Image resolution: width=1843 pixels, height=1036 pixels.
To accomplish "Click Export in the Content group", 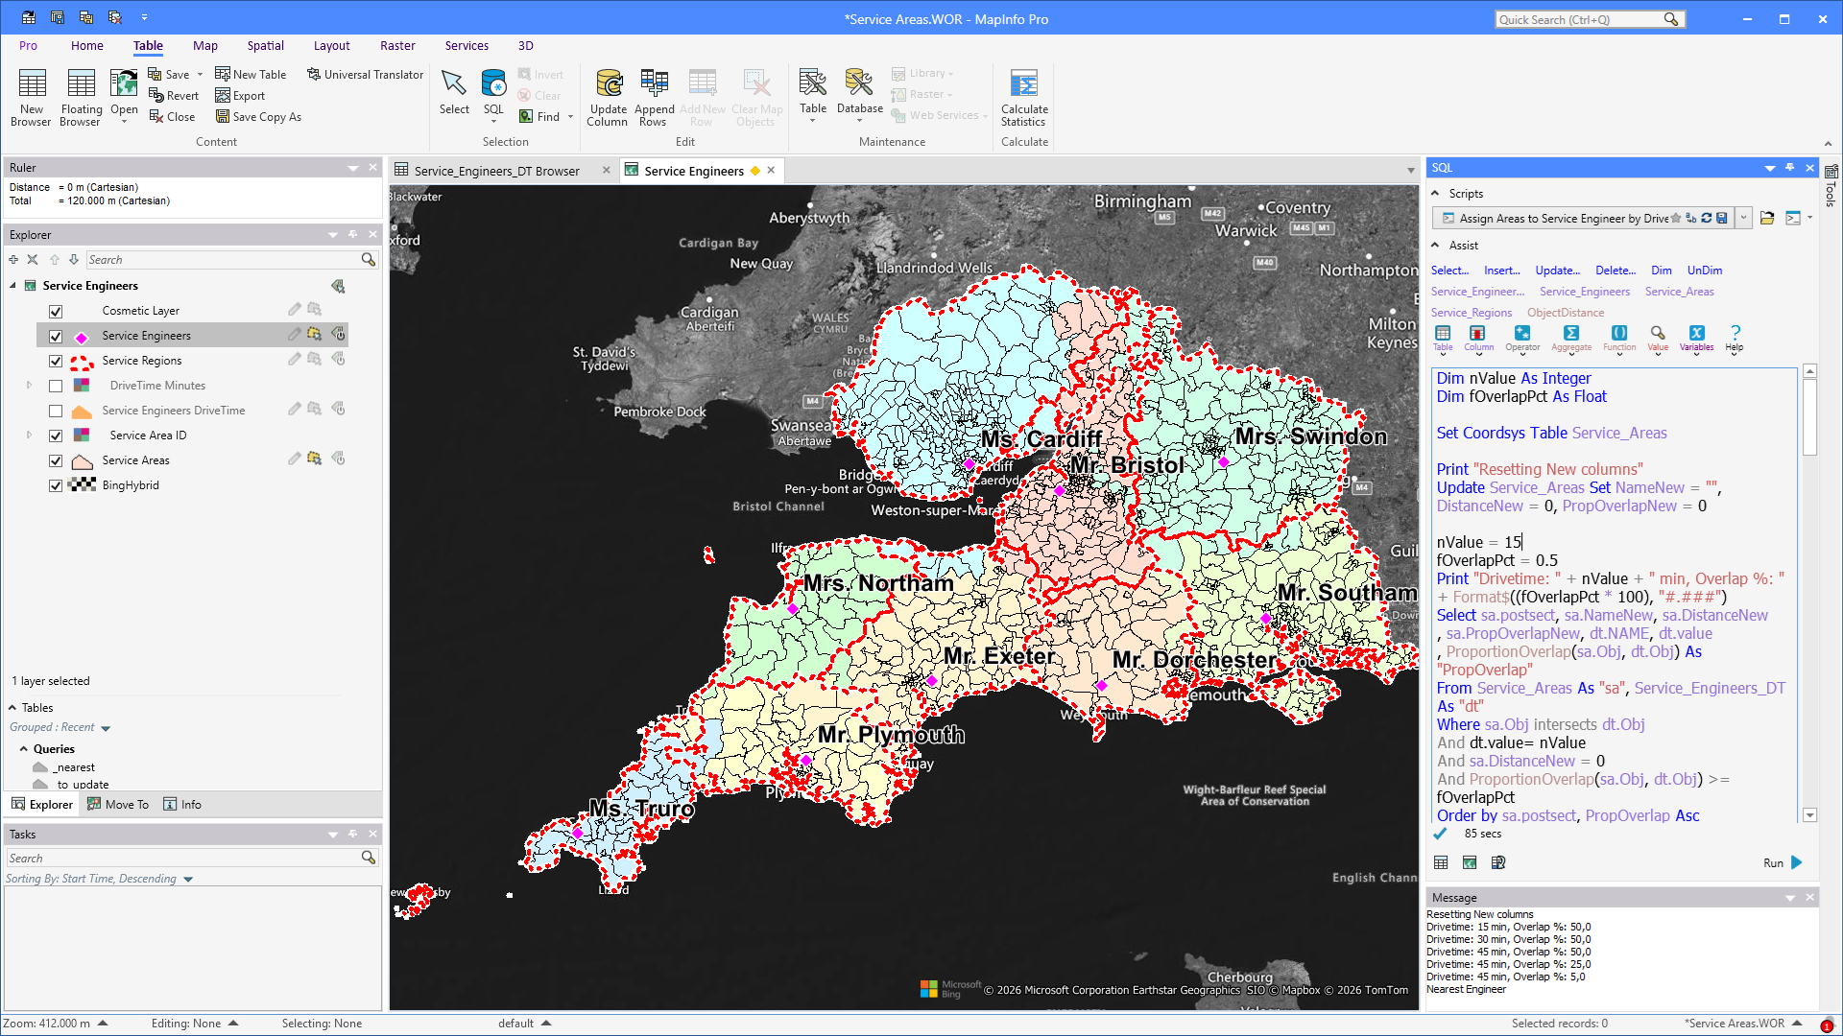I will click(x=240, y=96).
